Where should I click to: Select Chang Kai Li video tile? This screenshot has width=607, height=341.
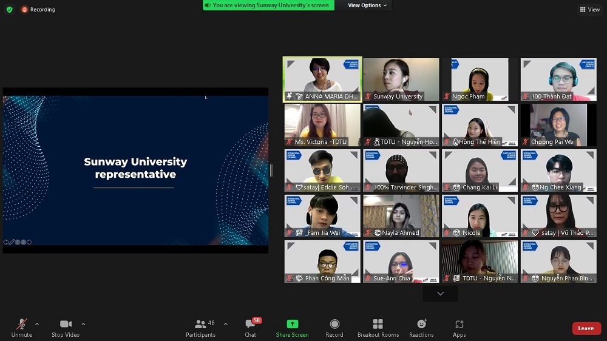click(480, 170)
